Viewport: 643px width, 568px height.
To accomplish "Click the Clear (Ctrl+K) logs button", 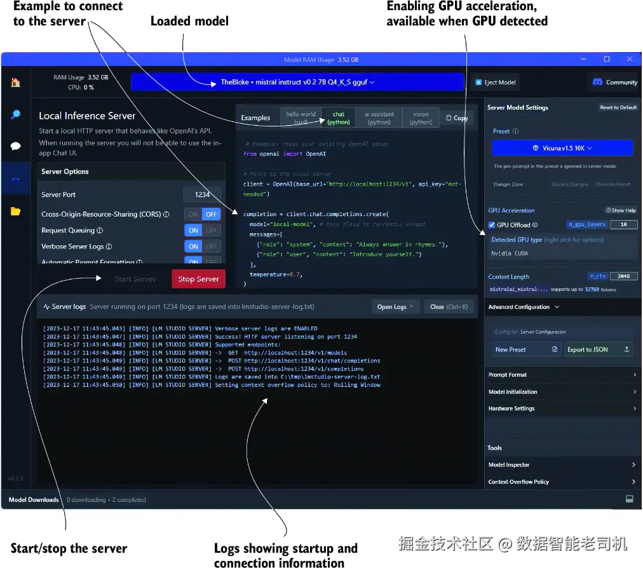I will coord(449,307).
